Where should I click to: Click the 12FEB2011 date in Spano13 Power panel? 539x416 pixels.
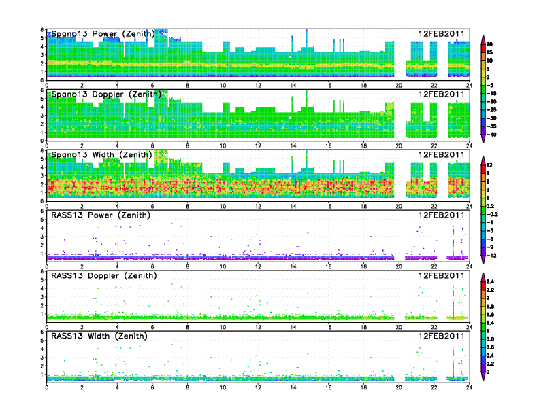[x=442, y=33]
